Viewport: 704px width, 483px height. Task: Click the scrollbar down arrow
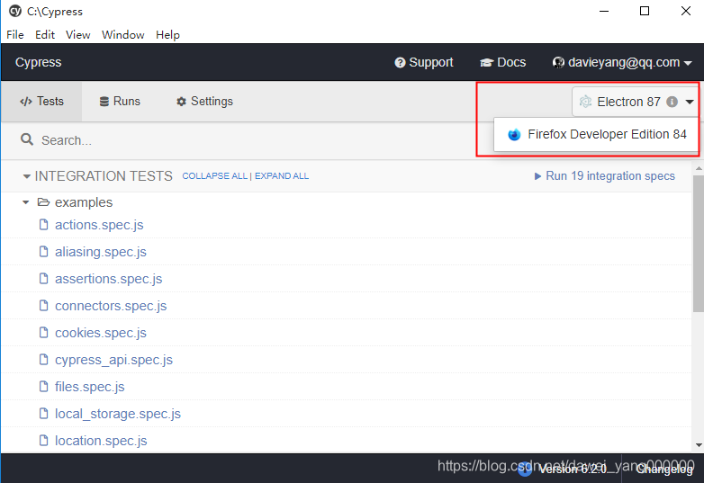[699, 445]
